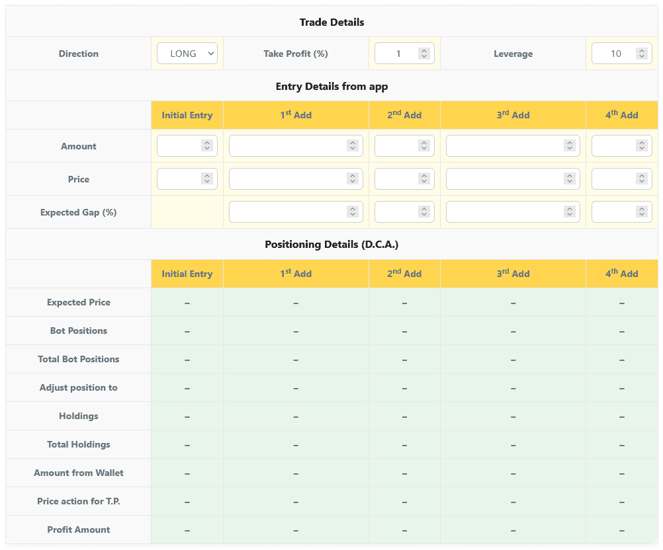The height and width of the screenshot is (550, 663).
Task: Click the 3rd Add Expected Gap spinner
Action: click(x=570, y=212)
